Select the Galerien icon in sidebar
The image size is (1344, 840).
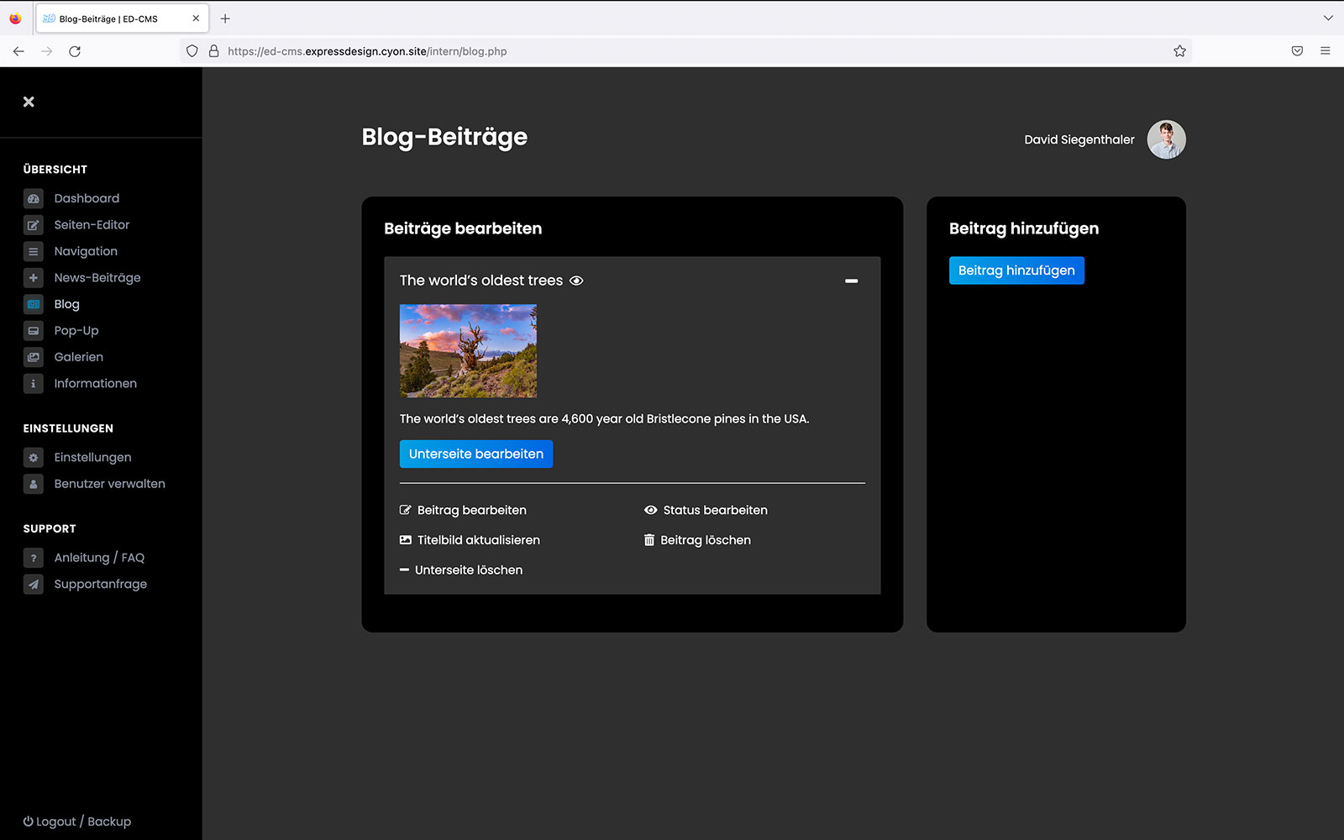pos(34,357)
